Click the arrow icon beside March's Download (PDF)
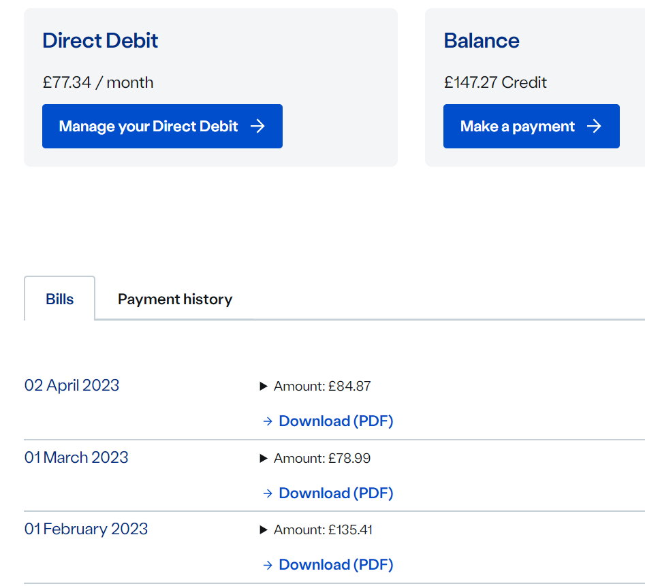This screenshot has height=586, width=645. pyautogui.click(x=268, y=493)
